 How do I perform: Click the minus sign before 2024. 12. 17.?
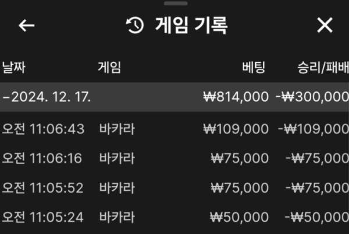coord(6,98)
